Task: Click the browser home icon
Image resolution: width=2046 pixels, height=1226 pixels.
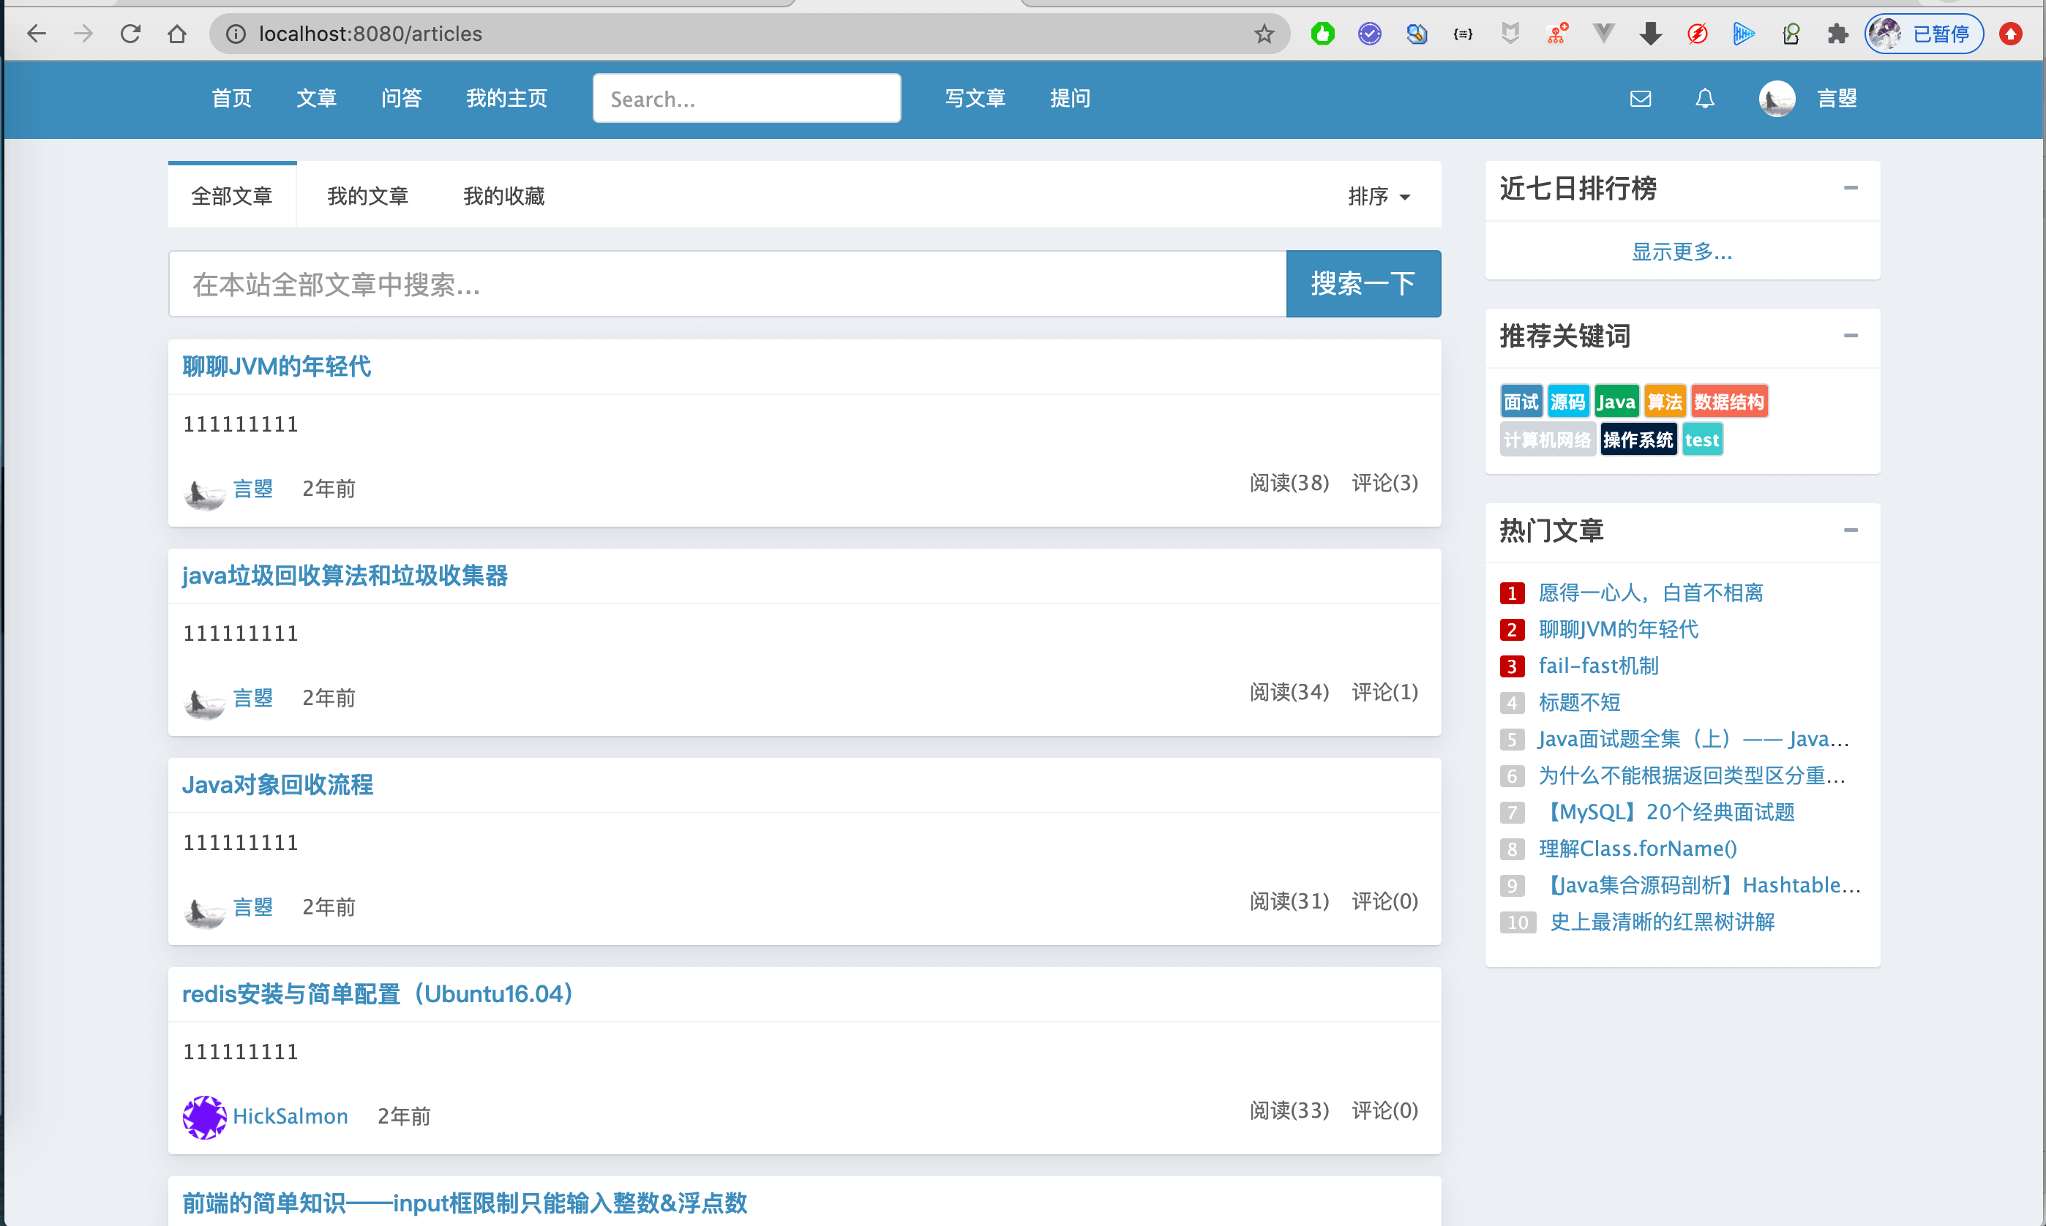Action: (177, 34)
